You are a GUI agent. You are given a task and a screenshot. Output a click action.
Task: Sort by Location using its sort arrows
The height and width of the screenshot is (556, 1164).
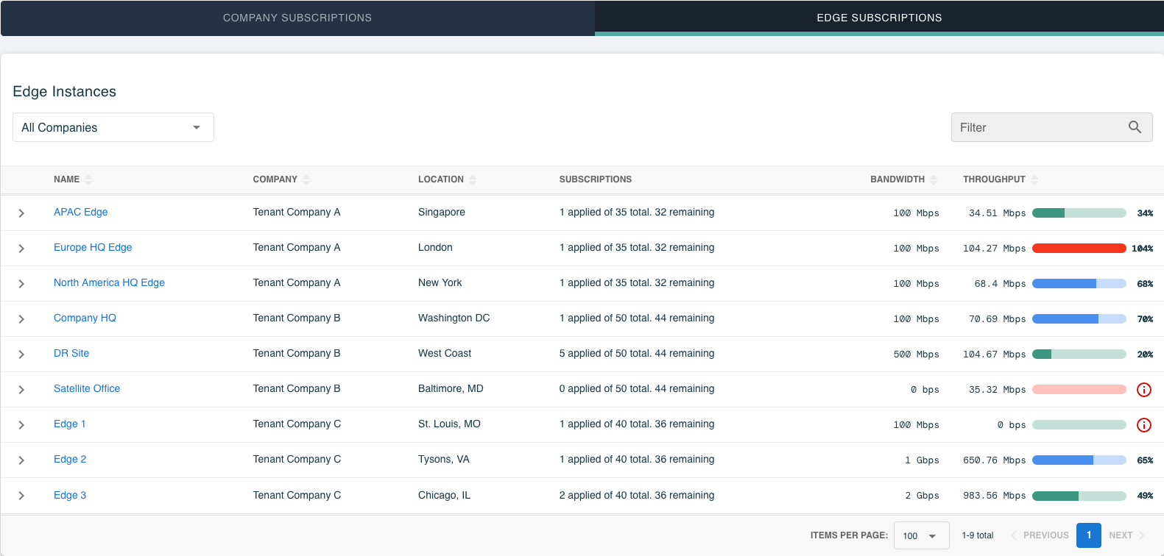(x=473, y=179)
